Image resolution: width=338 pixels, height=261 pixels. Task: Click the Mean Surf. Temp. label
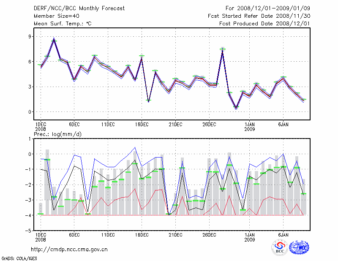point(63,24)
